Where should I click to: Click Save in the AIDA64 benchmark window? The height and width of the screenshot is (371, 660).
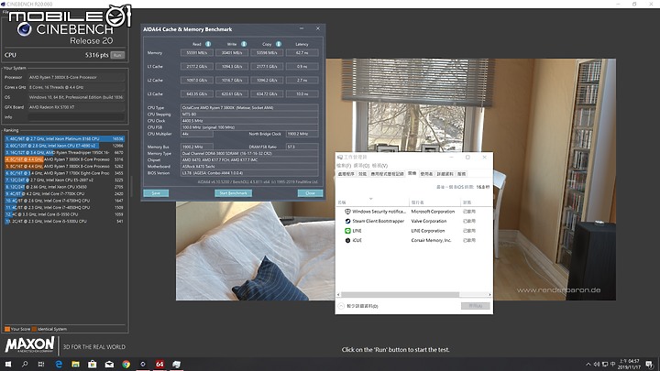pyautogui.click(x=156, y=193)
